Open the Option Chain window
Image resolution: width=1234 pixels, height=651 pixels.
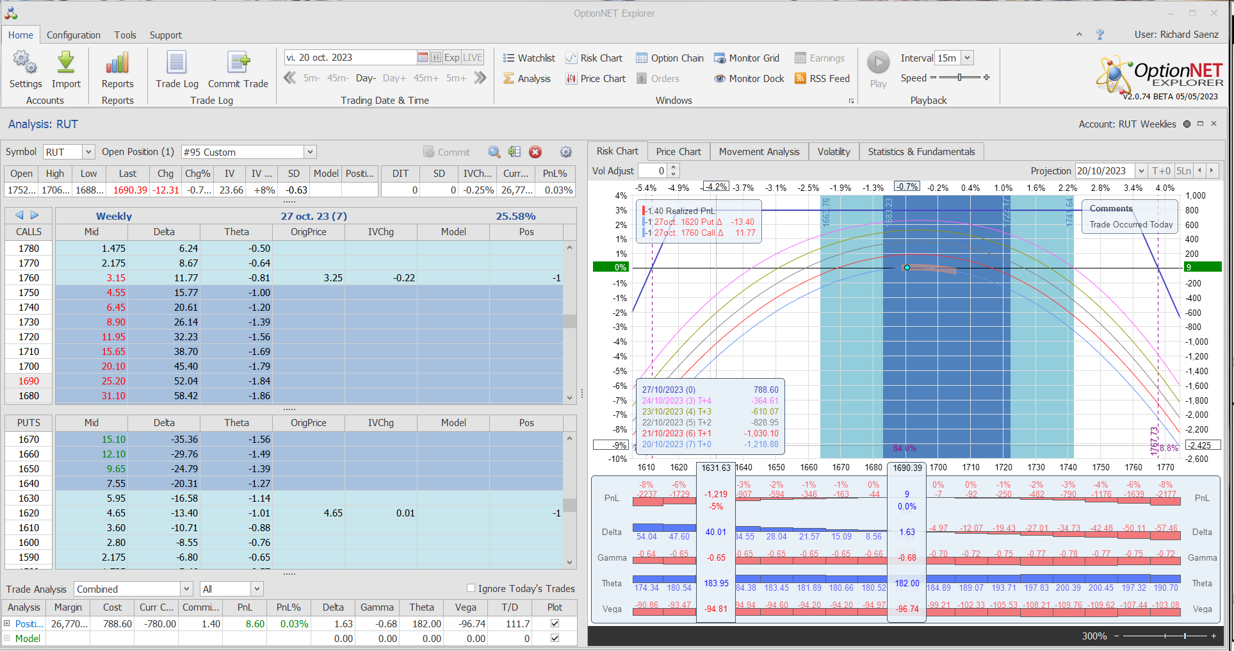point(669,58)
